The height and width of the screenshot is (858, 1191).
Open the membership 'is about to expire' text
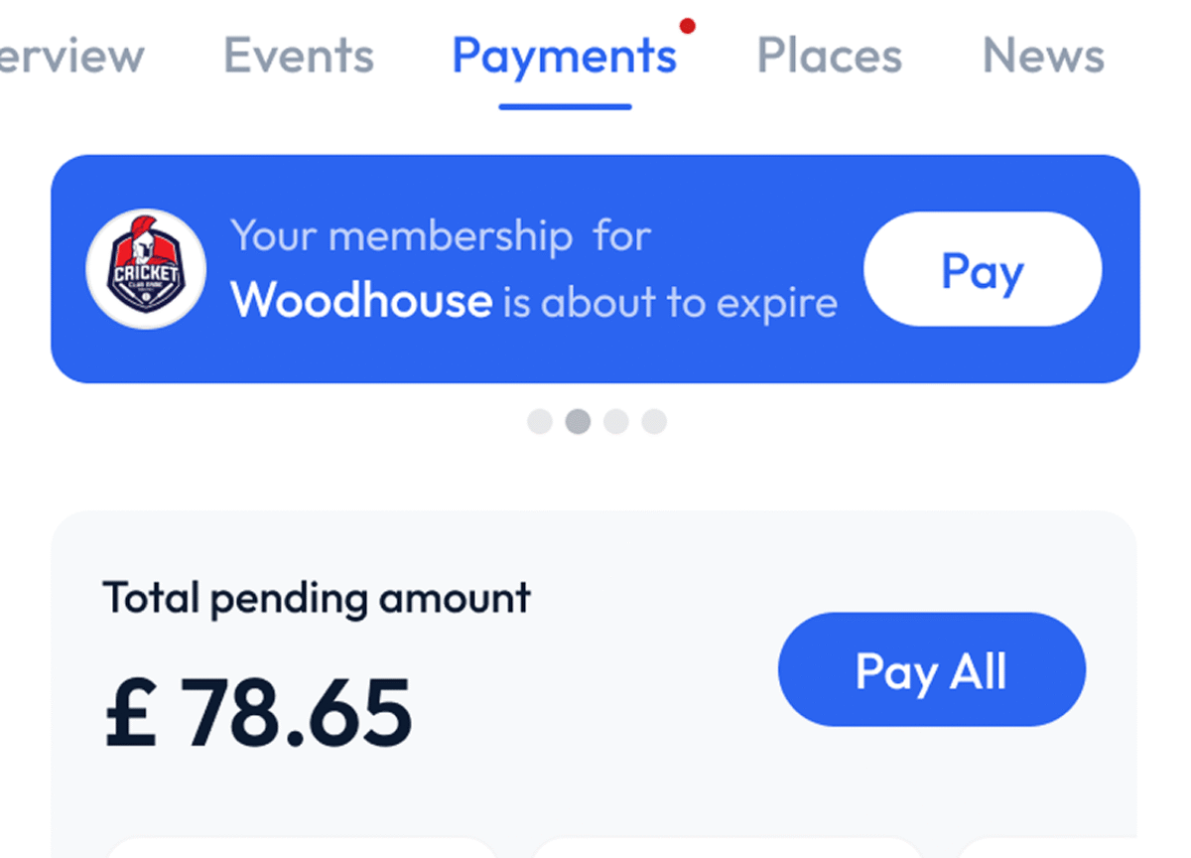click(x=670, y=302)
